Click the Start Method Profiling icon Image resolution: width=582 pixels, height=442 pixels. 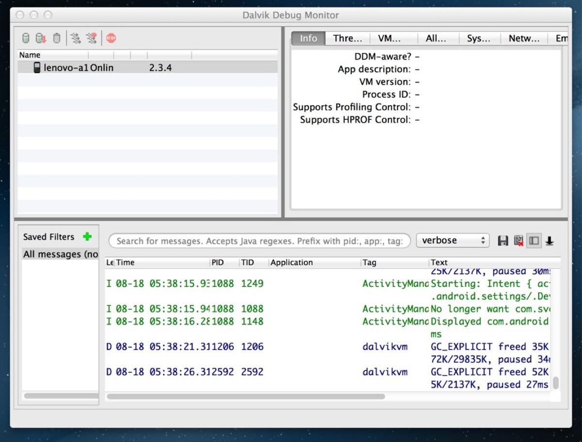click(91, 38)
